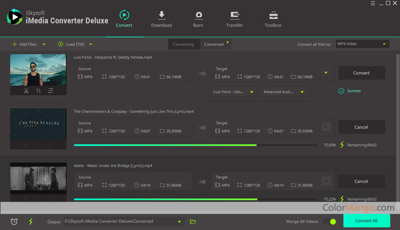Click the 'Luis Fonsi - Despacito ft. Daddy Yankee.mp4' title
The height and width of the screenshot is (230, 400).
113,57
